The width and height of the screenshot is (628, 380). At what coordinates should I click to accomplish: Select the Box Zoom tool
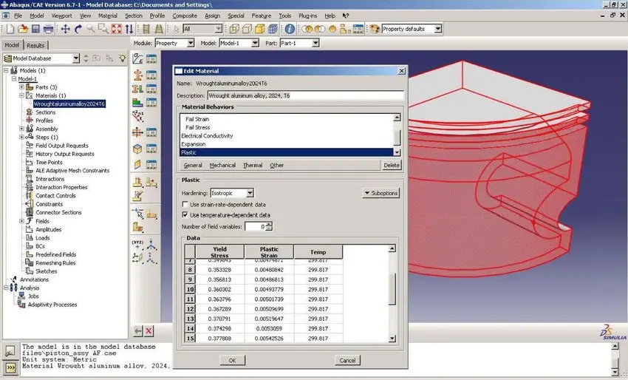(x=103, y=29)
